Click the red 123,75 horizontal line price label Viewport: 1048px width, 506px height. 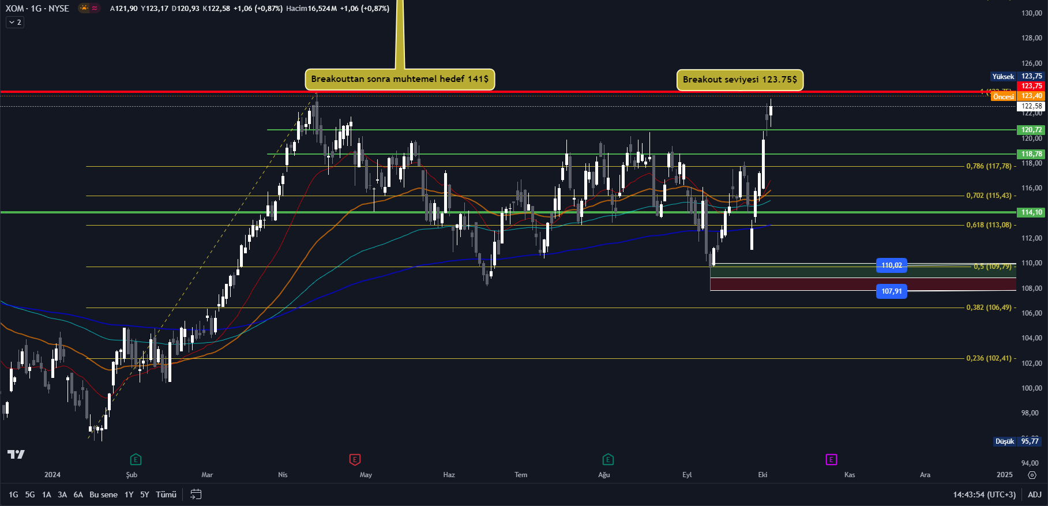[1032, 86]
